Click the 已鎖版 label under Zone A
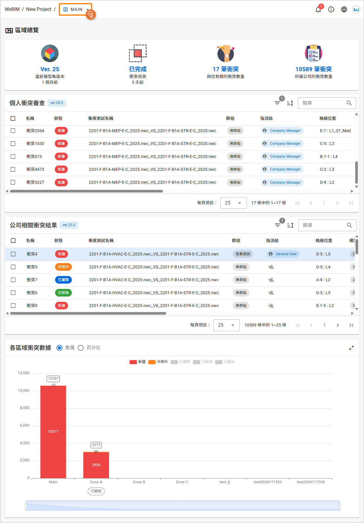 tap(96, 491)
